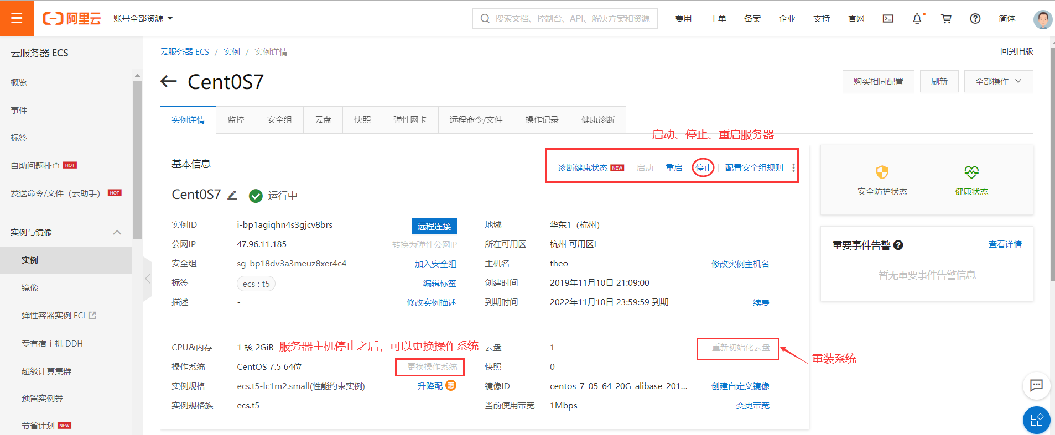
Task: Open the chat feedback bubble icon
Action: pyautogui.click(x=1036, y=385)
